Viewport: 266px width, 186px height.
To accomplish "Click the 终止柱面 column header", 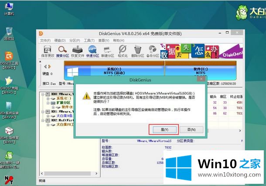I will click(x=236, y=97).
